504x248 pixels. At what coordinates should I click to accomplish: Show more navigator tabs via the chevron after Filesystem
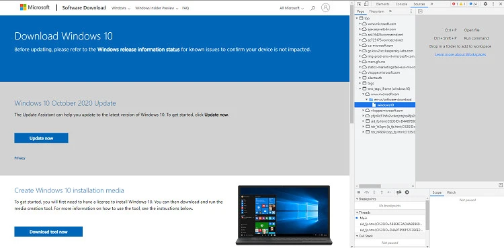pyautogui.click(x=390, y=11)
